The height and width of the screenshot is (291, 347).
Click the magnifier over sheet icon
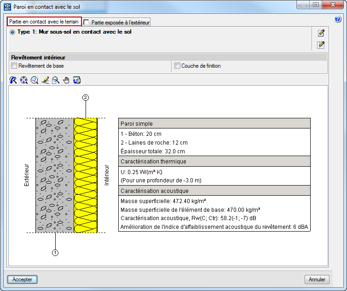point(55,80)
